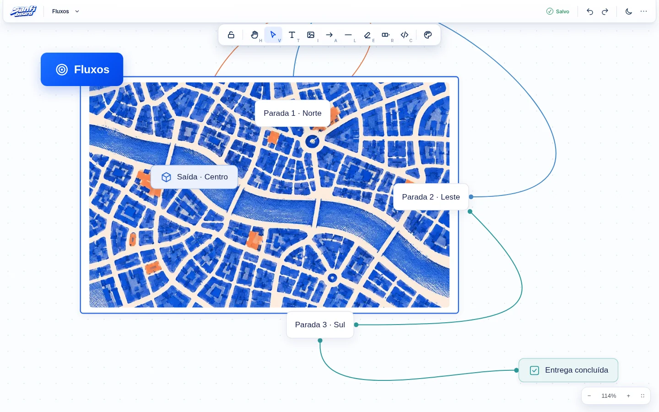The image size is (659, 412).
Task: Click the blue Fluxos title card
Action: (82, 70)
